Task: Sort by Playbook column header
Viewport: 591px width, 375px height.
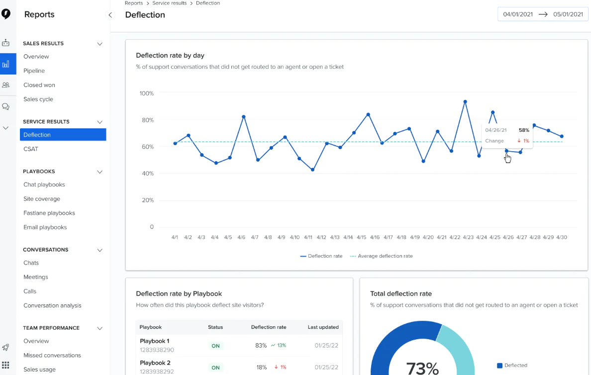Action: point(151,327)
